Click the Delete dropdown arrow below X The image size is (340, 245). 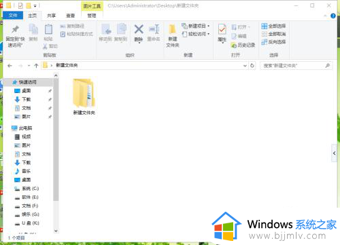(x=139, y=43)
